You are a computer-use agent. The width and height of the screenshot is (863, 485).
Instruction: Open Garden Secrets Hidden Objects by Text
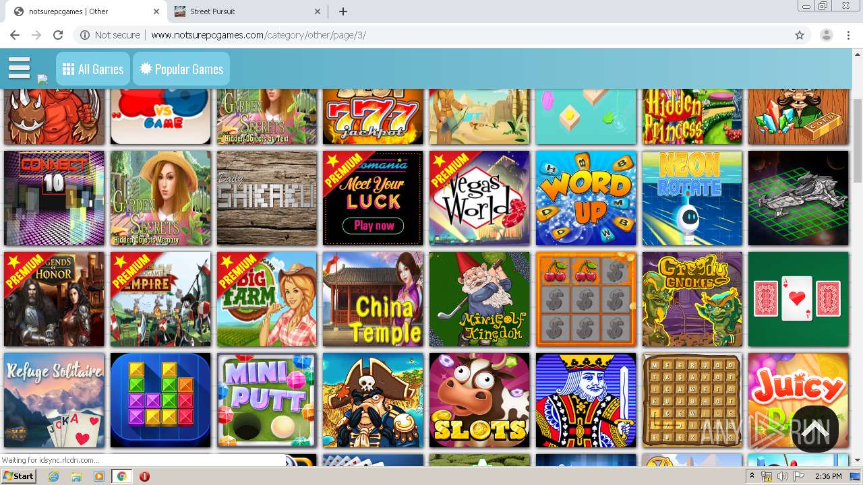tap(267, 117)
